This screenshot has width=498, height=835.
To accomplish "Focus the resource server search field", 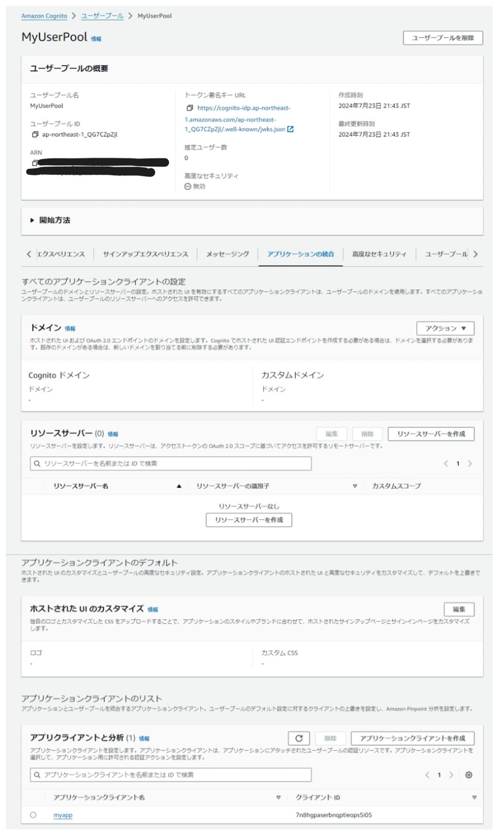I will 171,464.
